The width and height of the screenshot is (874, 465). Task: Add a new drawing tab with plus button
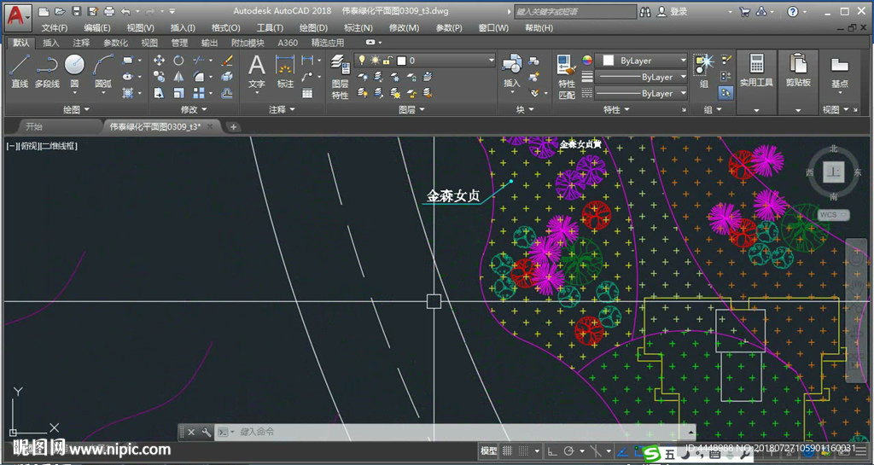[233, 127]
